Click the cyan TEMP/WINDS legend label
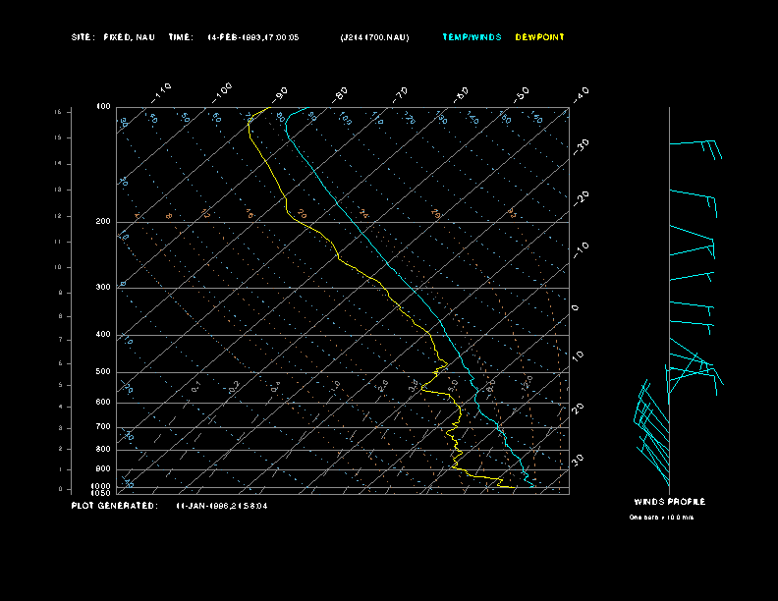 (472, 37)
